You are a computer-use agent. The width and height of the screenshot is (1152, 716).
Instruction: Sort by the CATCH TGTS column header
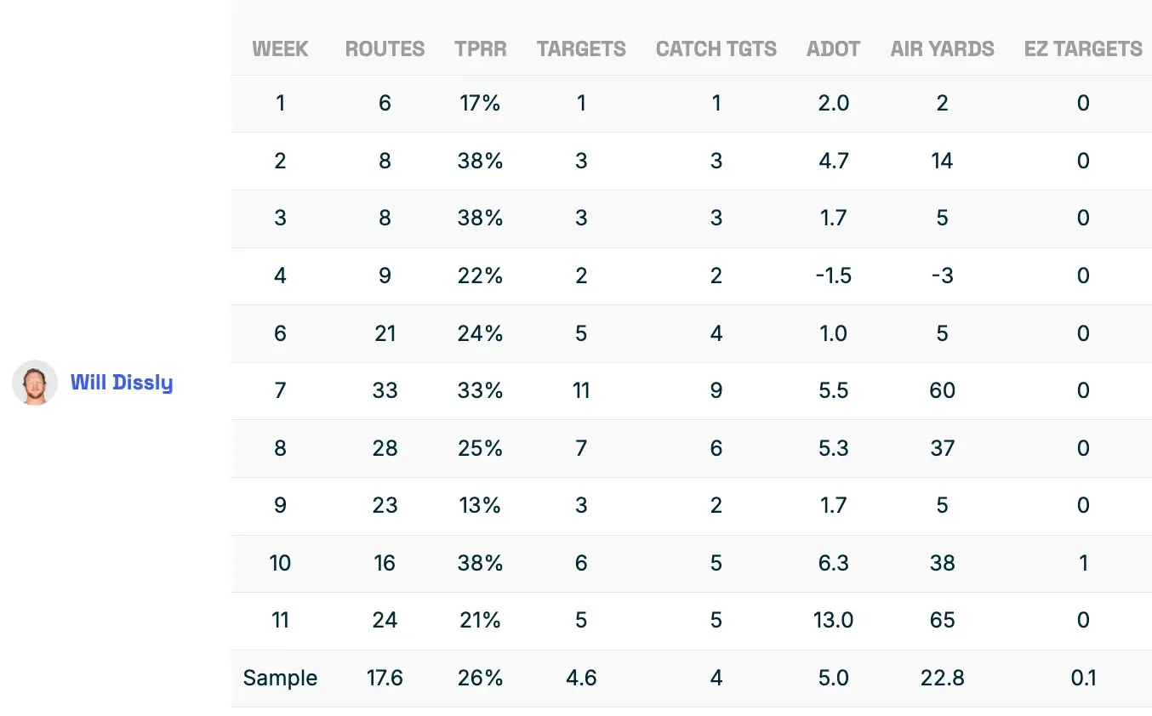716,49
